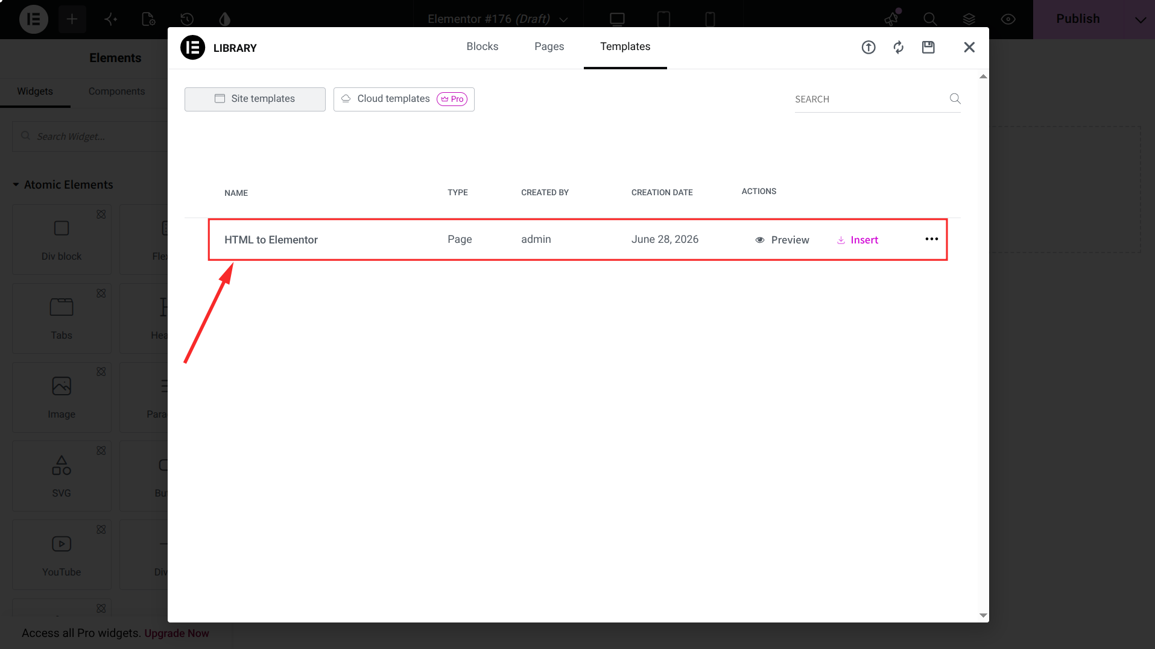
Task: Close the Library modal
Action: pos(969,47)
